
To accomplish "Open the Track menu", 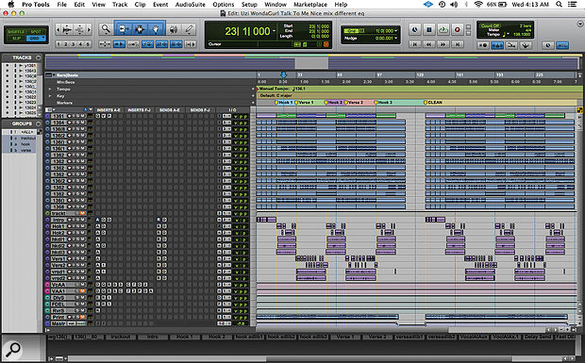I will pos(120,5).
